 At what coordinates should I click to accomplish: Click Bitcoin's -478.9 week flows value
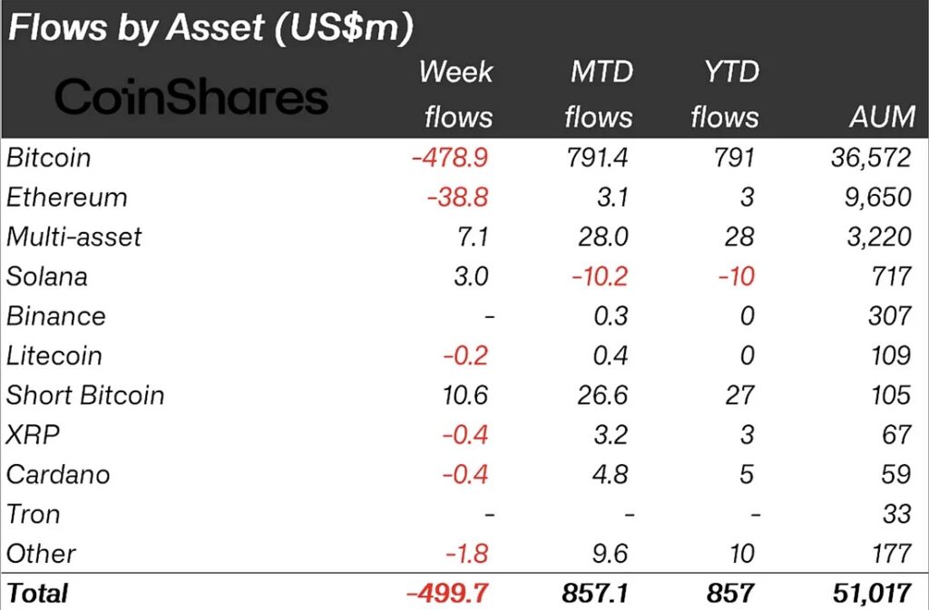point(450,158)
